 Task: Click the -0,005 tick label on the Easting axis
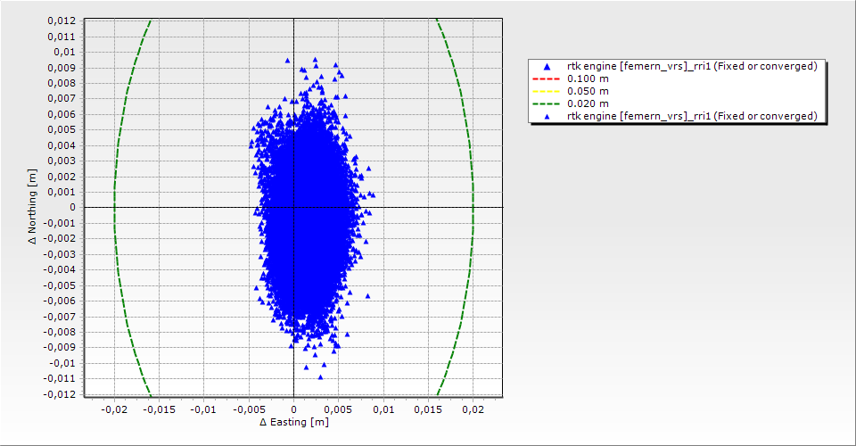pyautogui.click(x=248, y=409)
